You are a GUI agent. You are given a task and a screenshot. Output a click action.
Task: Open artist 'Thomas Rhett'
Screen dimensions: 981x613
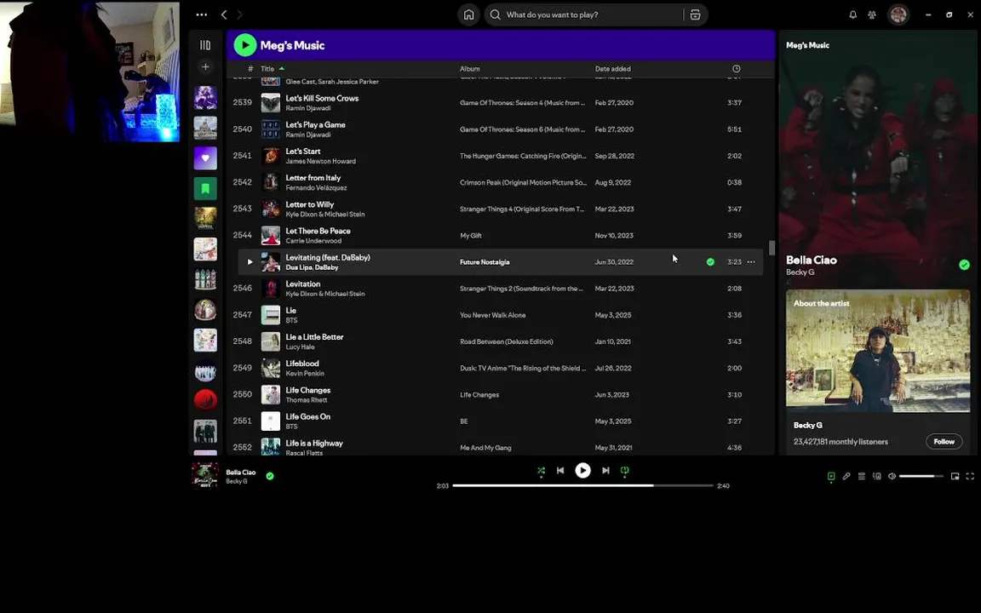point(306,400)
